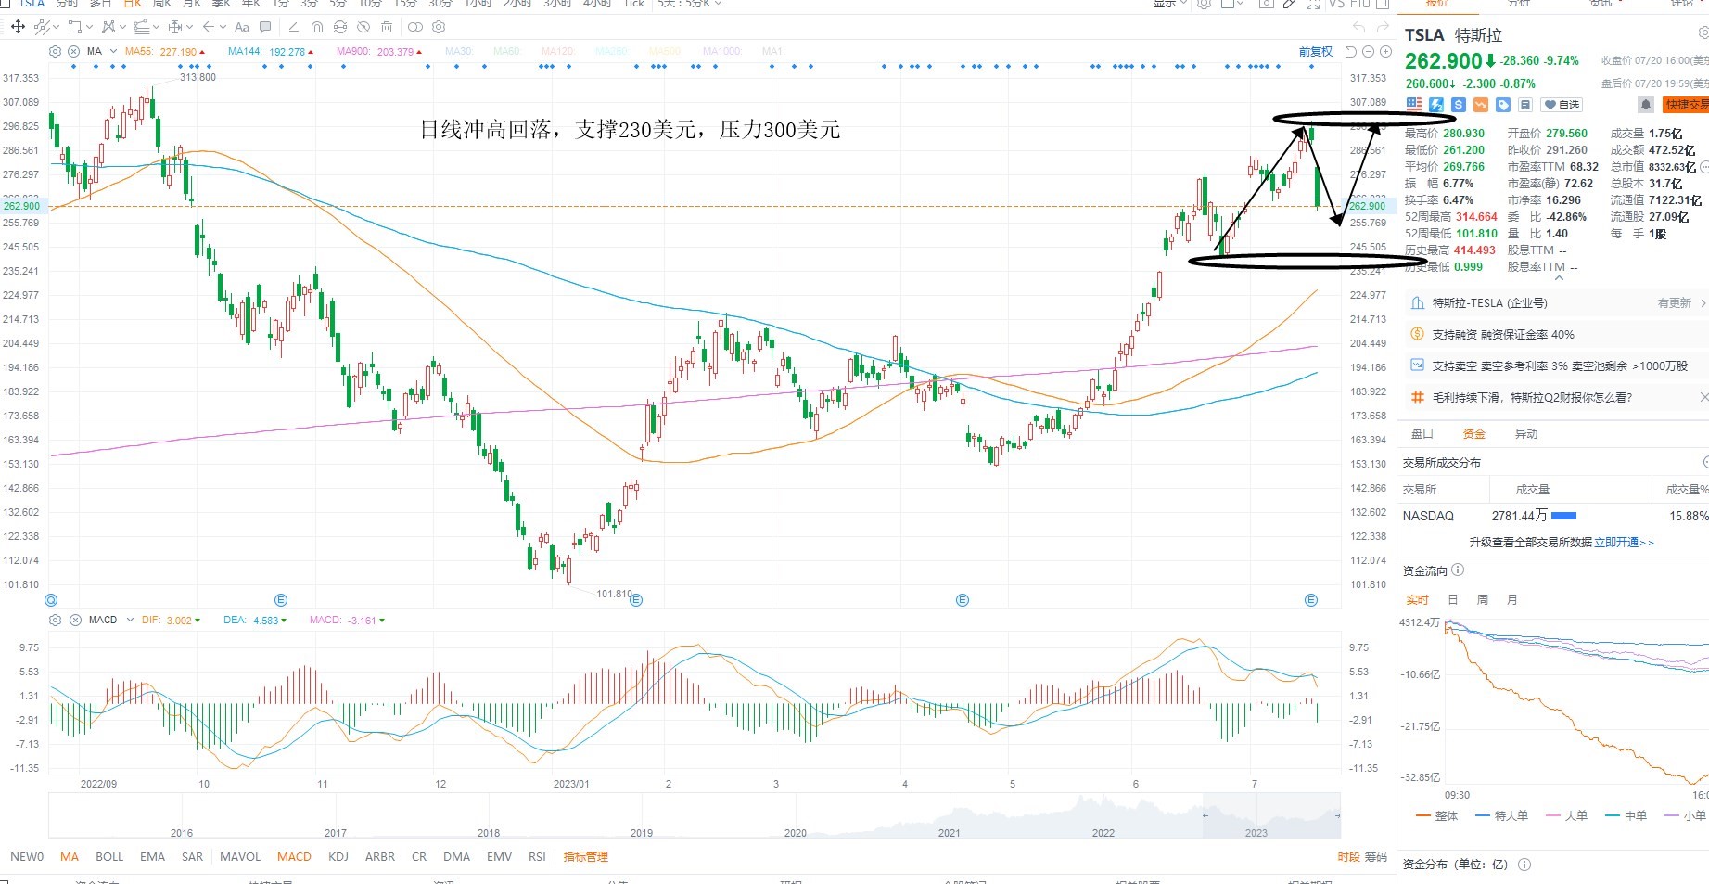Switch to the 盘口 tab

click(x=1422, y=434)
